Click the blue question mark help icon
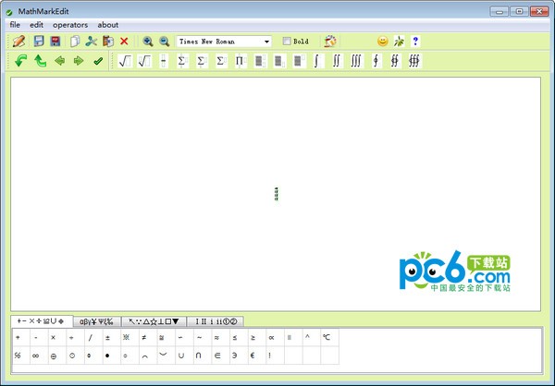This screenshot has width=555, height=386. pos(415,42)
